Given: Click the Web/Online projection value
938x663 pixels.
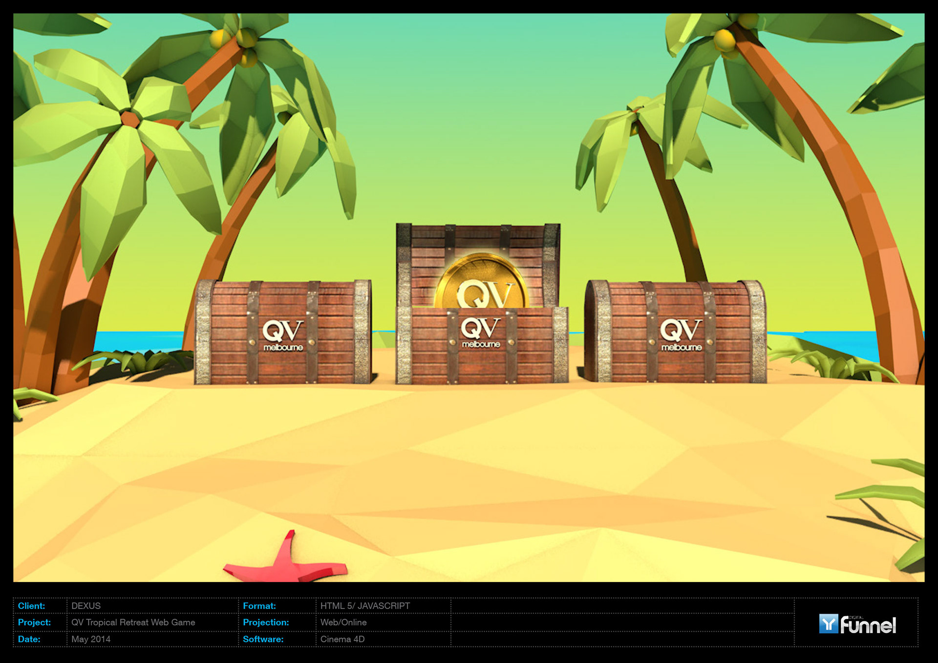Looking at the screenshot, I should pyautogui.click(x=343, y=622).
